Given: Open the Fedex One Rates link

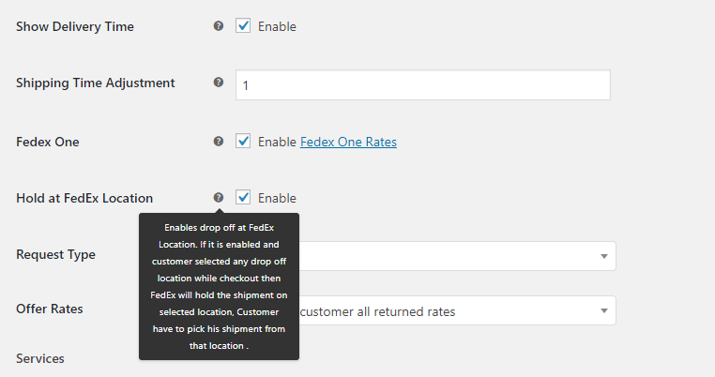Looking at the screenshot, I should [x=348, y=143].
